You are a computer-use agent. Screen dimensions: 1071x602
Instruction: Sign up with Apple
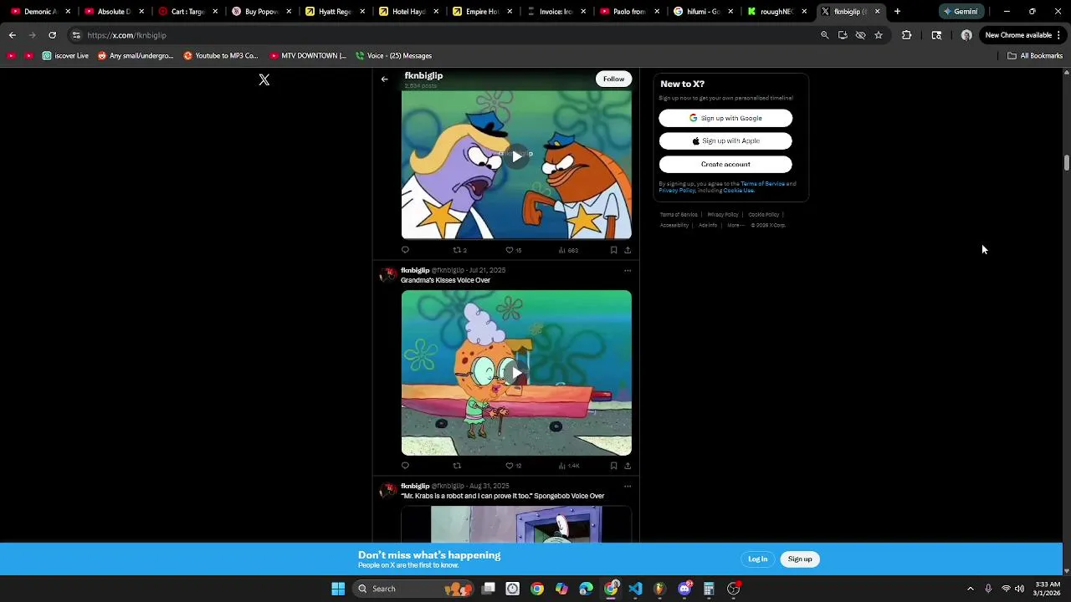tap(725, 141)
